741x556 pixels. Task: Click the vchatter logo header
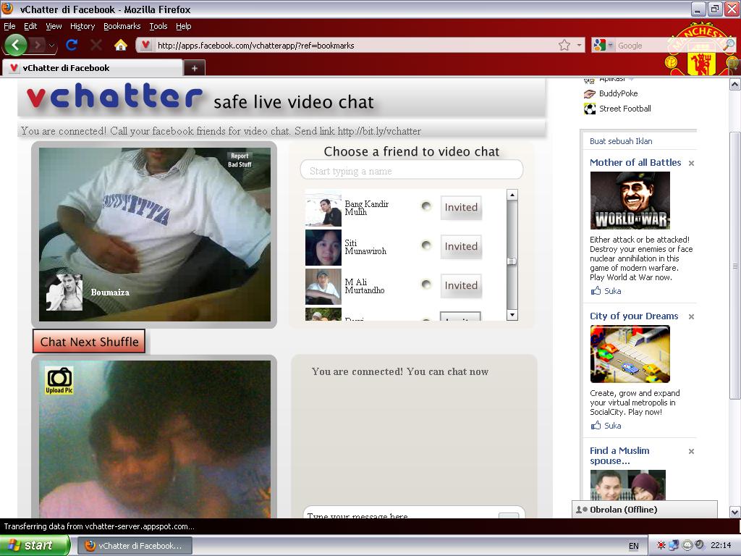point(114,96)
